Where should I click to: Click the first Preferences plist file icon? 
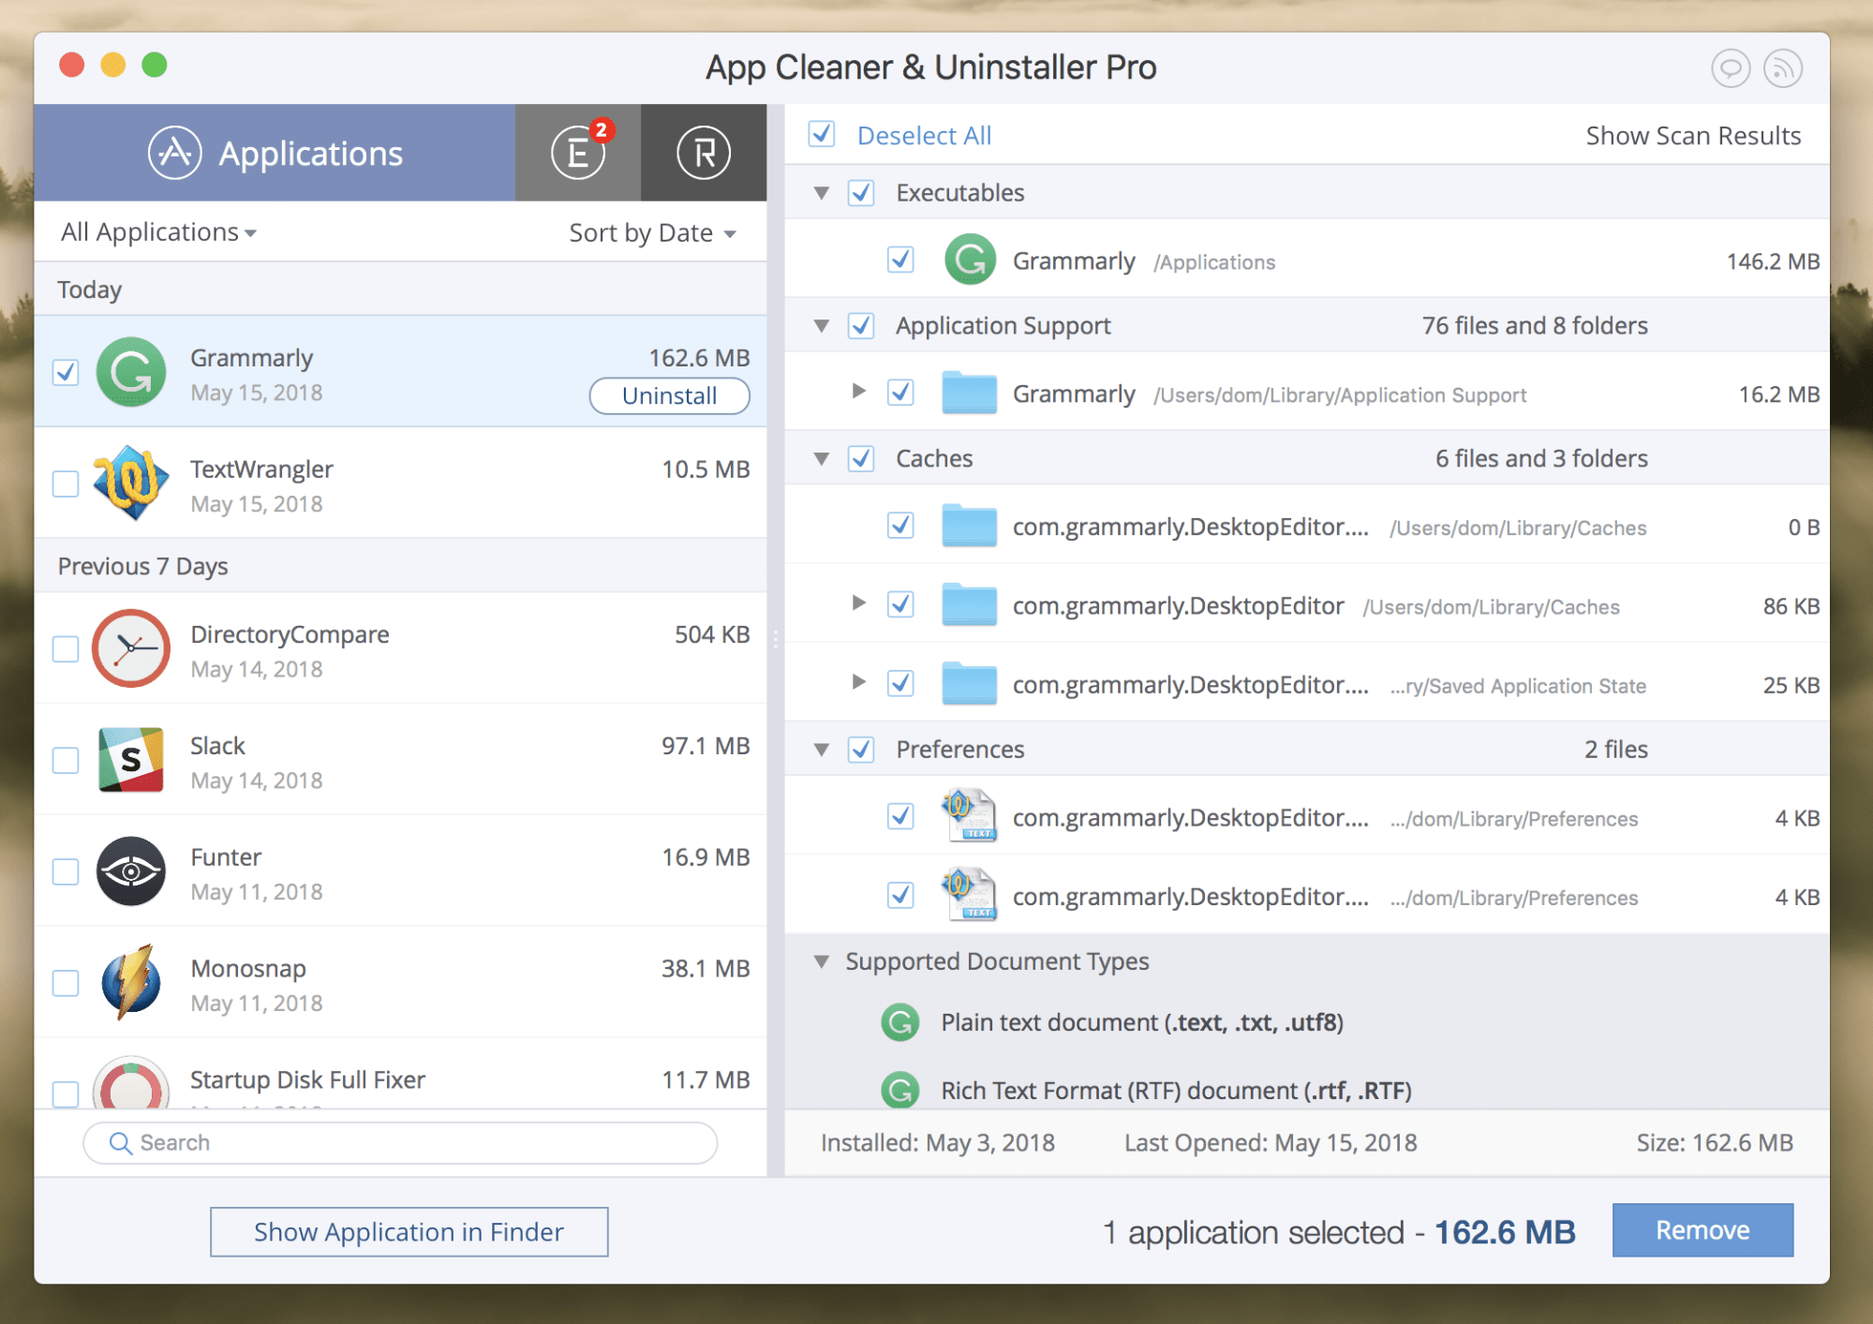pos(970,816)
